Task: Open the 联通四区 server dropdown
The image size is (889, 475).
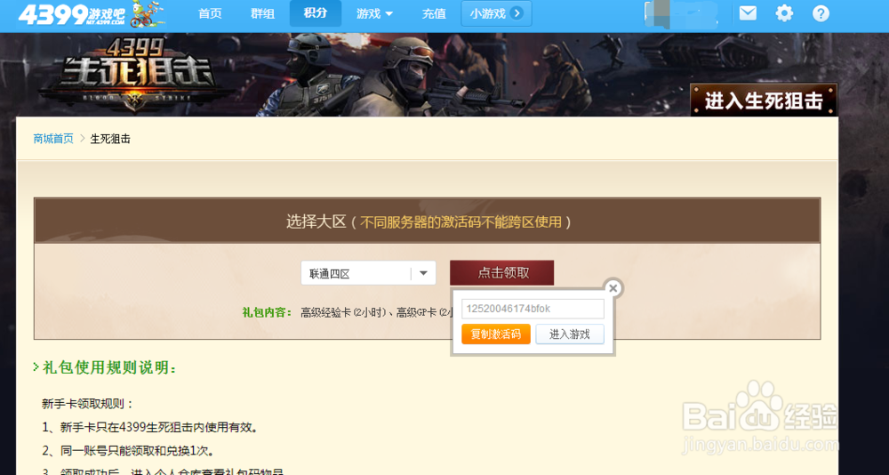Action: [x=368, y=274]
